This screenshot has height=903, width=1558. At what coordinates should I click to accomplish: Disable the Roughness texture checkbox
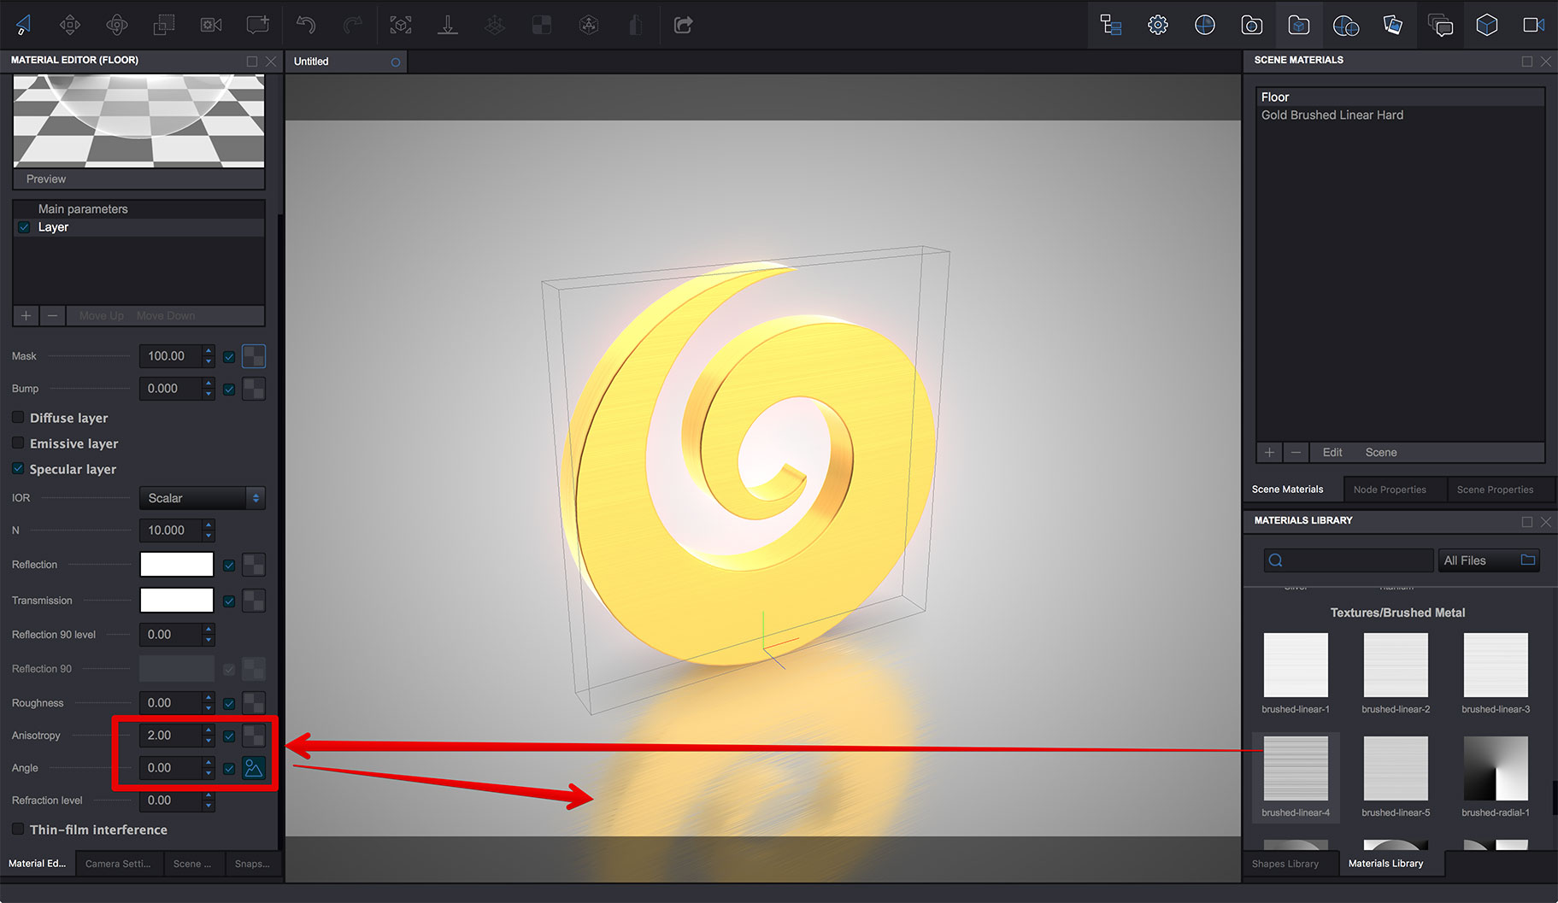(x=228, y=703)
